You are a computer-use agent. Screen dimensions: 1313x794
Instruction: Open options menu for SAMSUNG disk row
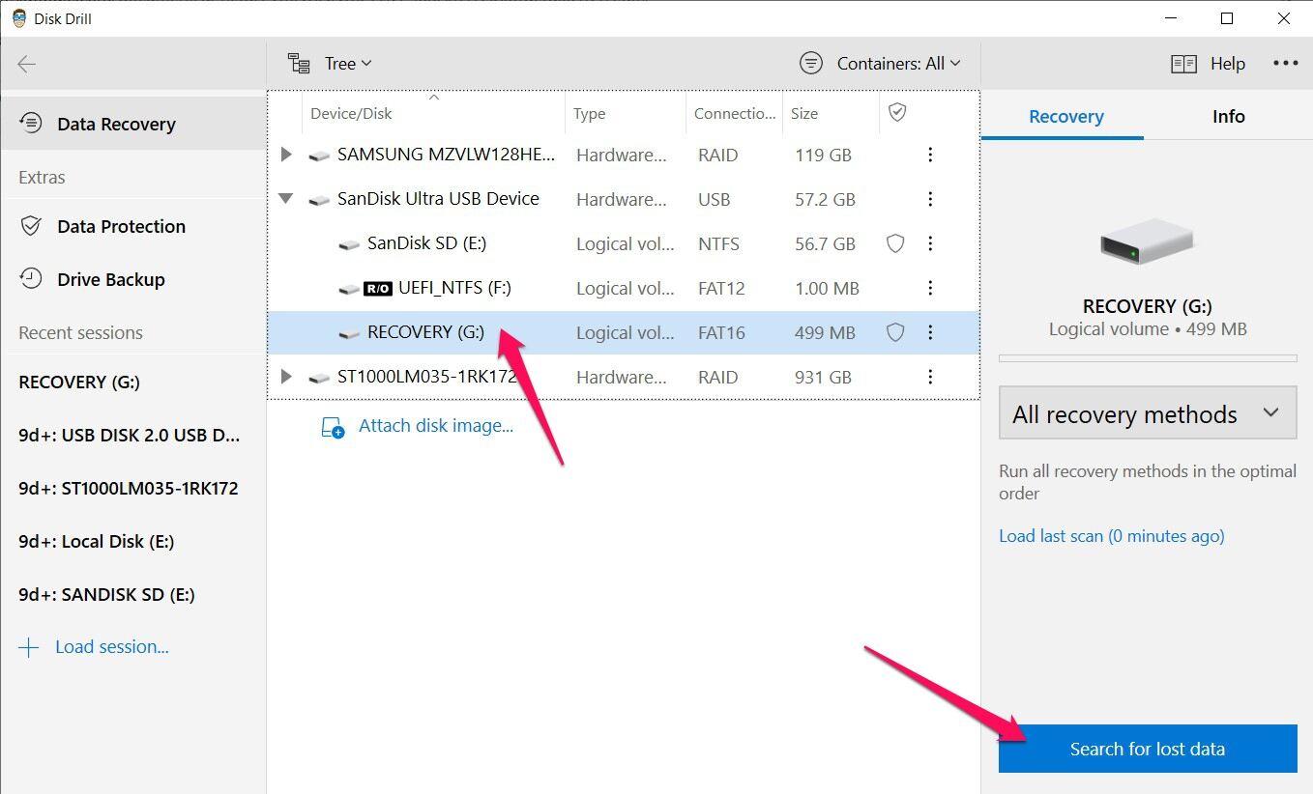(x=930, y=155)
